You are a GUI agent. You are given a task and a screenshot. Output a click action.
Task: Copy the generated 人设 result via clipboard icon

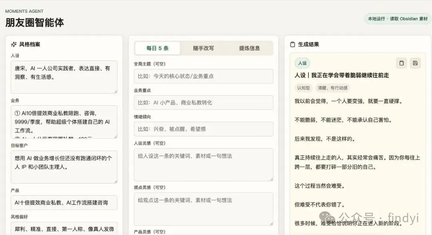pos(402,63)
